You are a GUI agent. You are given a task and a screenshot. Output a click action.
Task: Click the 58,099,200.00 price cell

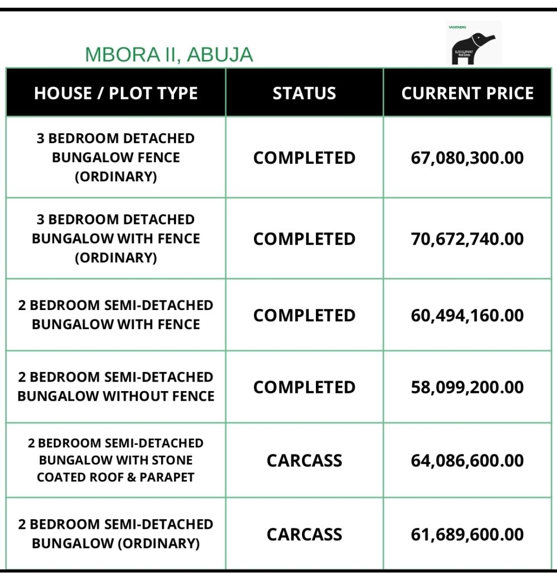click(x=467, y=387)
